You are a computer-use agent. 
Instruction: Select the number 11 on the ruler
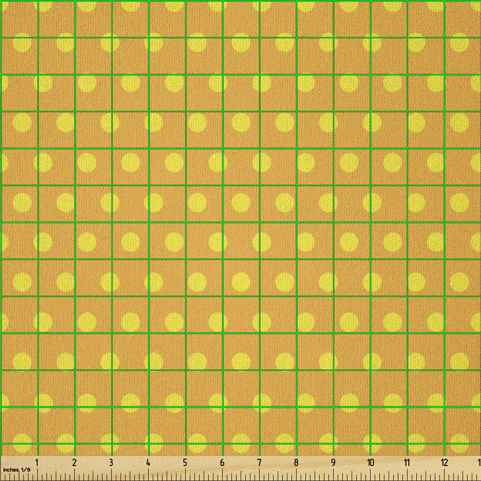click(x=407, y=462)
